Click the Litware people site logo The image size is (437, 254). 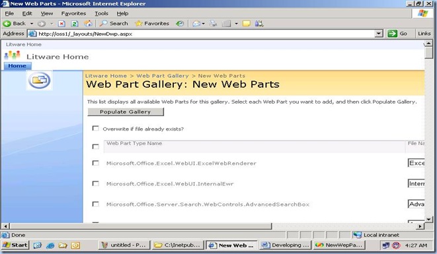pos(13,55)
